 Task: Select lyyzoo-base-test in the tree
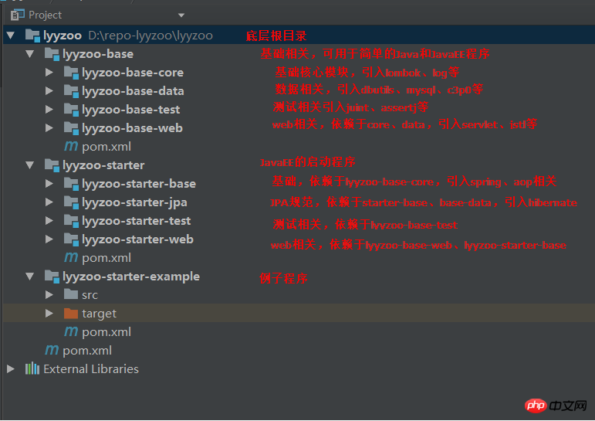click(x=130, y=110)
